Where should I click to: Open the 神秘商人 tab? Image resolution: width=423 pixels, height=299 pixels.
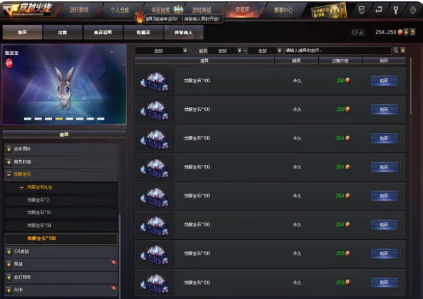pos(183,33)
